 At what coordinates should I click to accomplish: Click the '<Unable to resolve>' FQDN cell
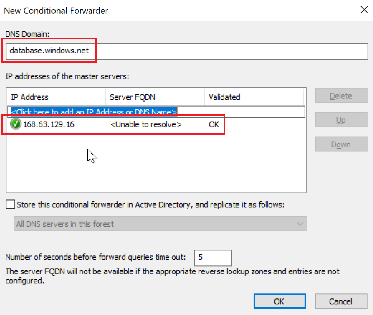146,124
